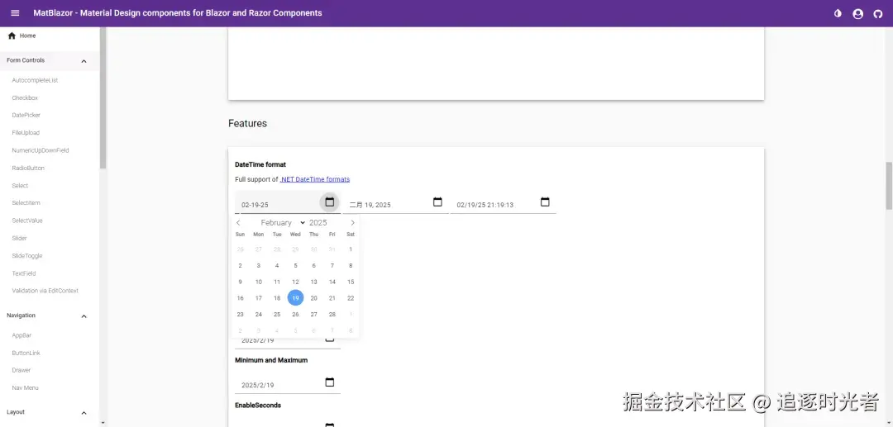Click the EnableSeconds heading
Screen dimensions: 893x427
point(258,406)
